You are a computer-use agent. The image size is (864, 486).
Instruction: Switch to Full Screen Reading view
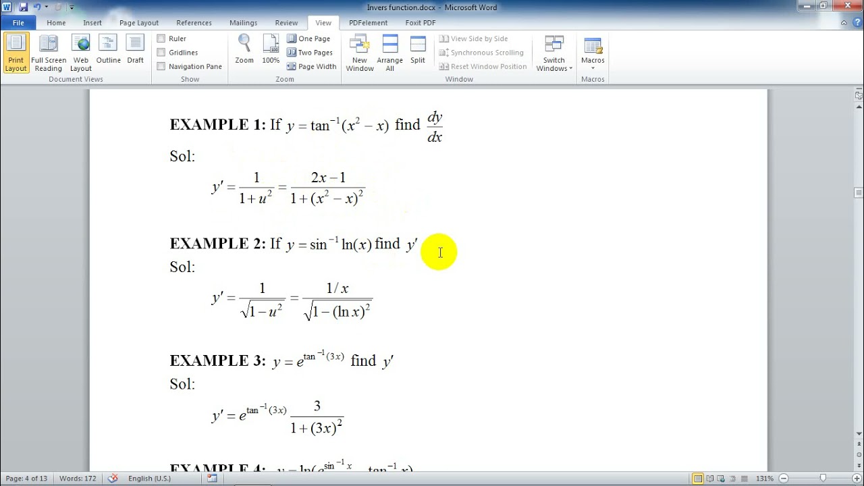click(x=49, y=53)
